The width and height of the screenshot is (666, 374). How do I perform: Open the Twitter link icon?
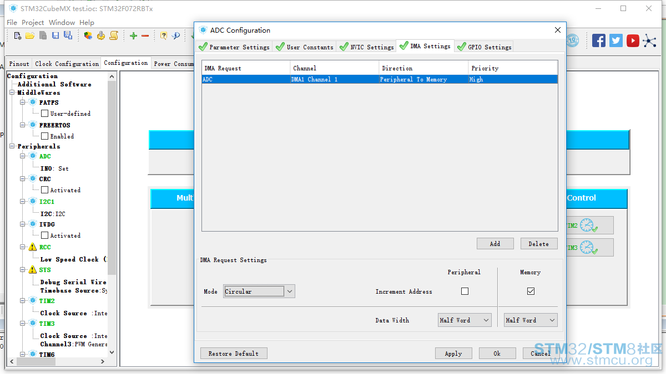point(616,40)
